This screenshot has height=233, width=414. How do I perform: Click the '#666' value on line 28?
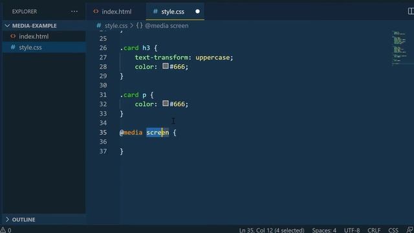click(177, 67)
